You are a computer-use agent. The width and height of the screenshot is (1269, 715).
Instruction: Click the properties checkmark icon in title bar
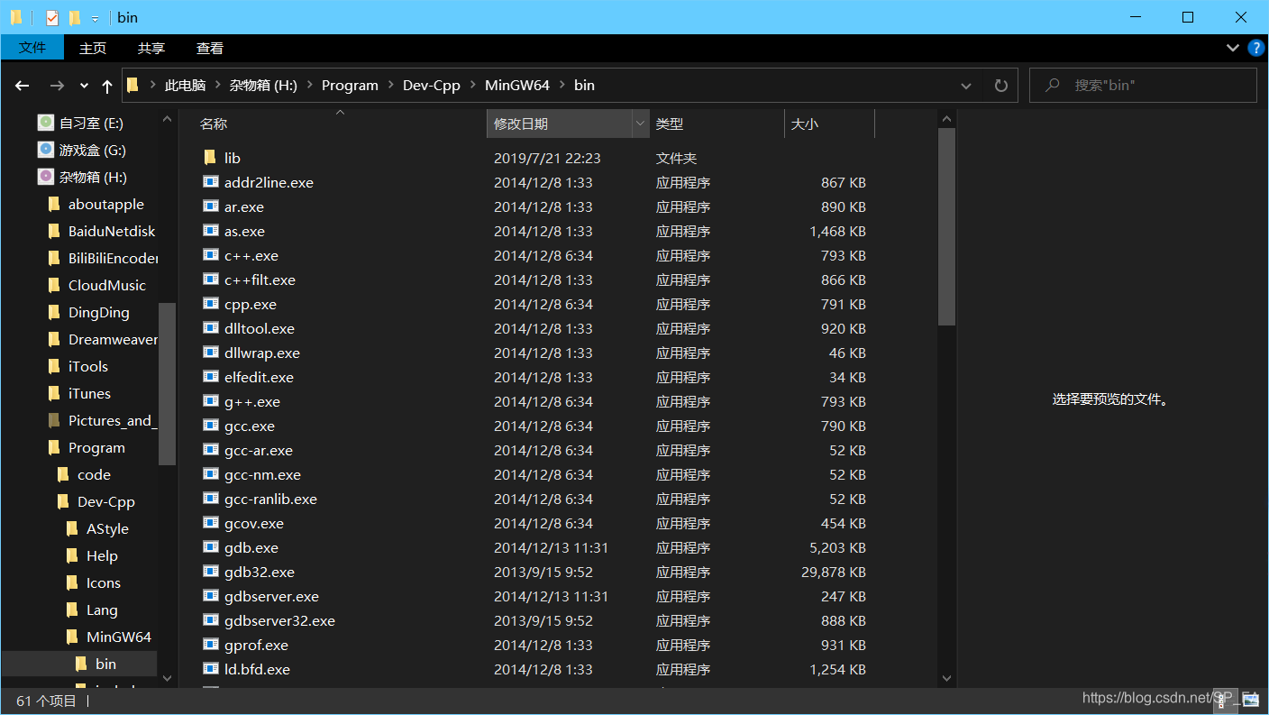coord(51,17)
